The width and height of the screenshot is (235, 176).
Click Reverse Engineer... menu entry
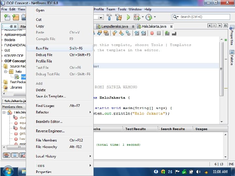(60, 131)
